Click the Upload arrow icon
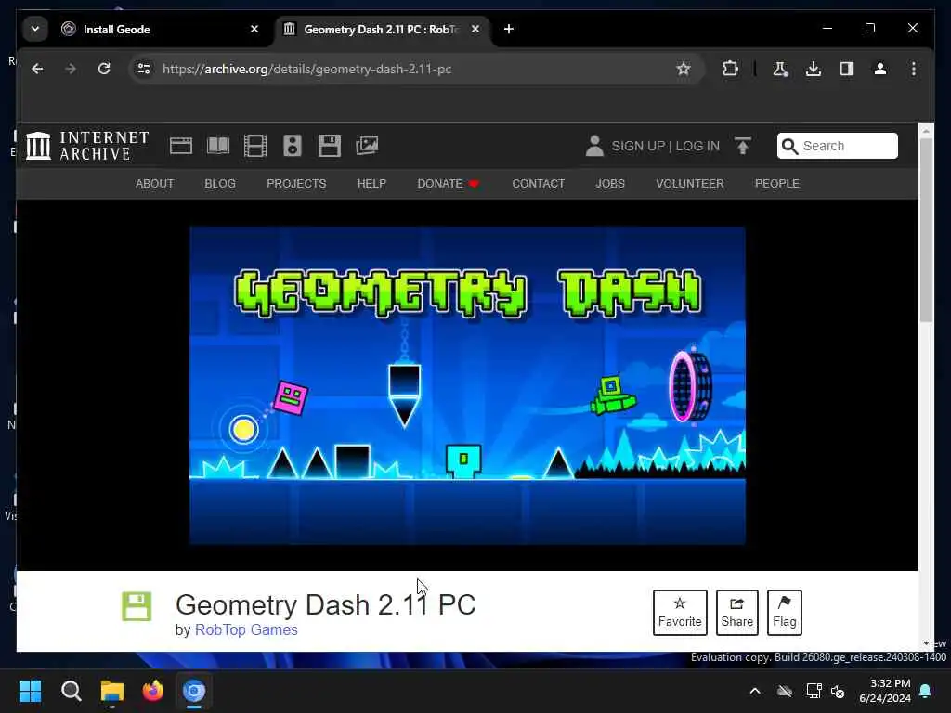Viewport: 951px width, 713px height. tap(742, 146)
